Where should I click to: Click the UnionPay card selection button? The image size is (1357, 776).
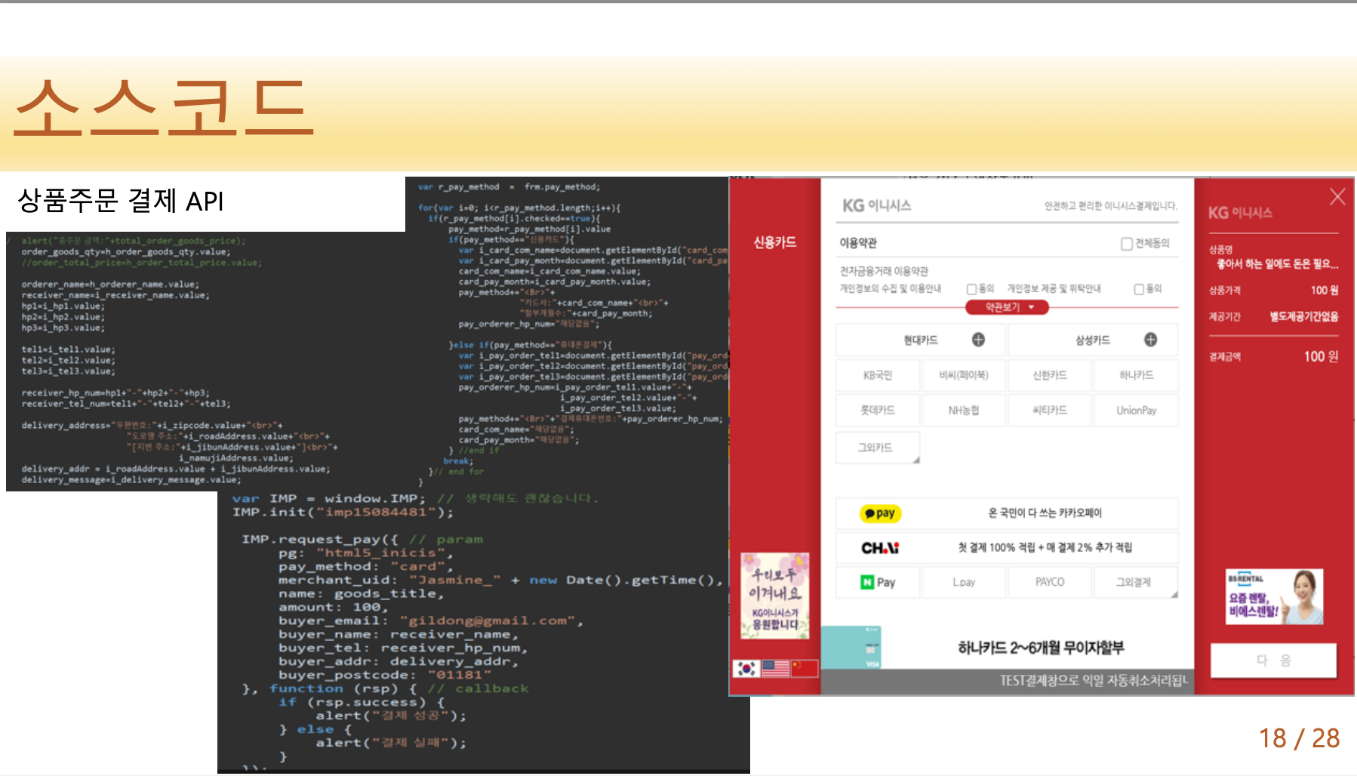point(1136,410)
